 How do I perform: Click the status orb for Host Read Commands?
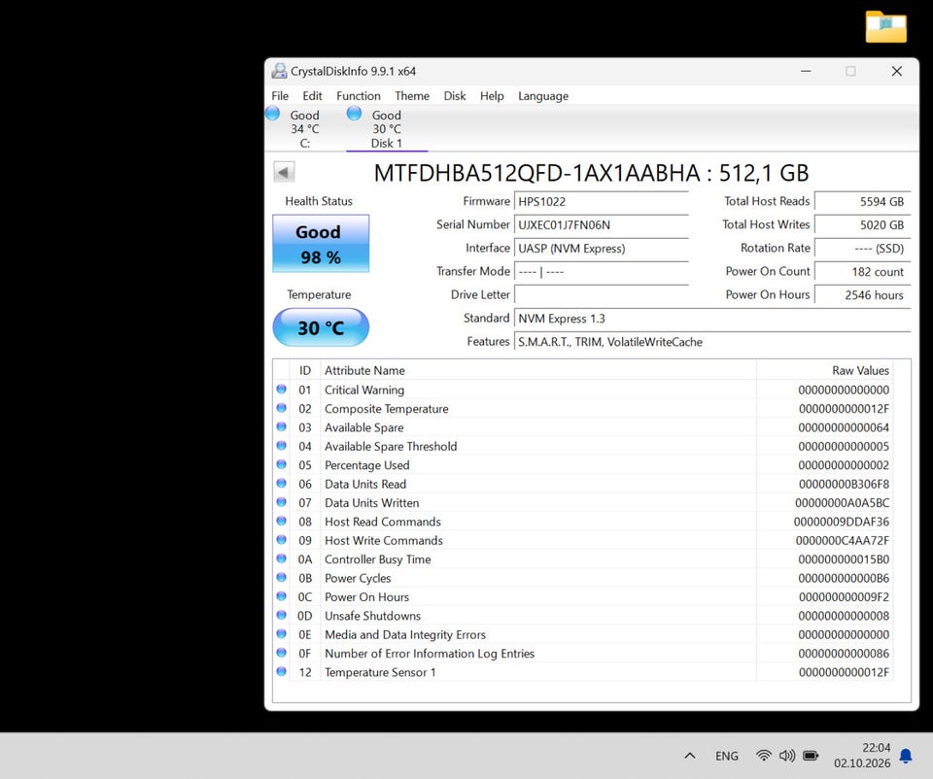[282, 522]
